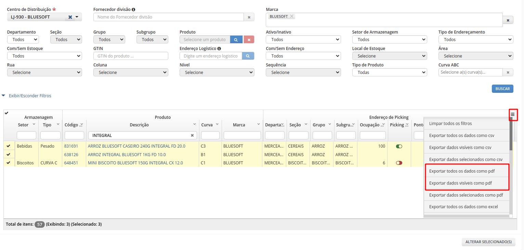
Task: Choose Exportar todos os dados como pdf
Action: [x=467, y=171]
